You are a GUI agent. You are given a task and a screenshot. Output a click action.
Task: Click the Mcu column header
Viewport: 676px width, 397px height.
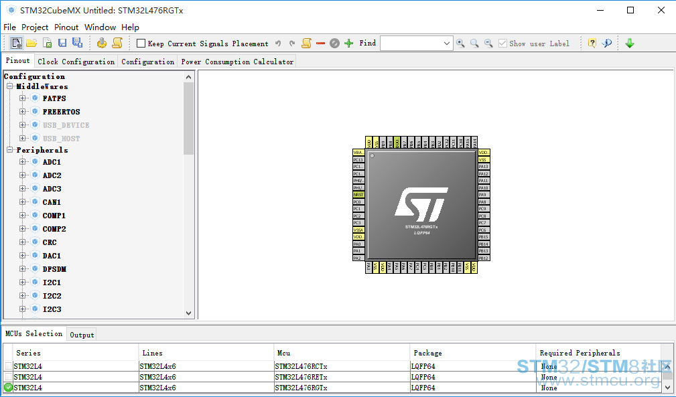coord(342,353)
